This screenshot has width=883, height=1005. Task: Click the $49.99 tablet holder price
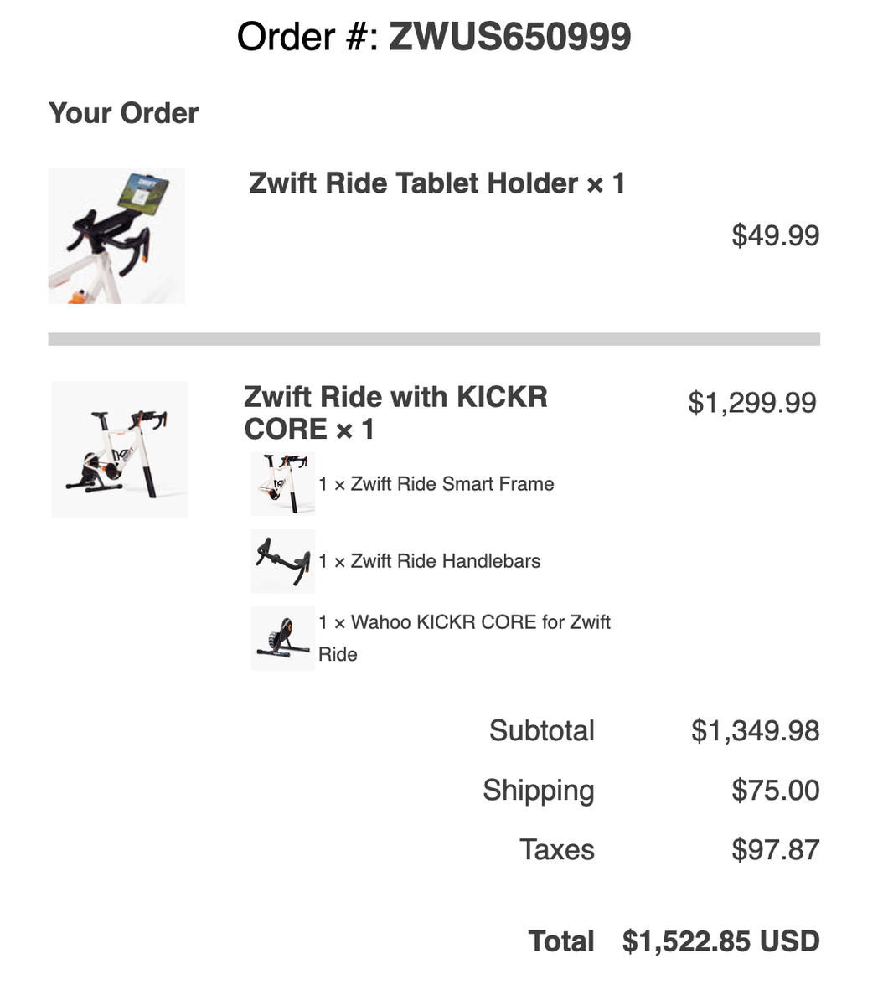[x=776, y=235]
